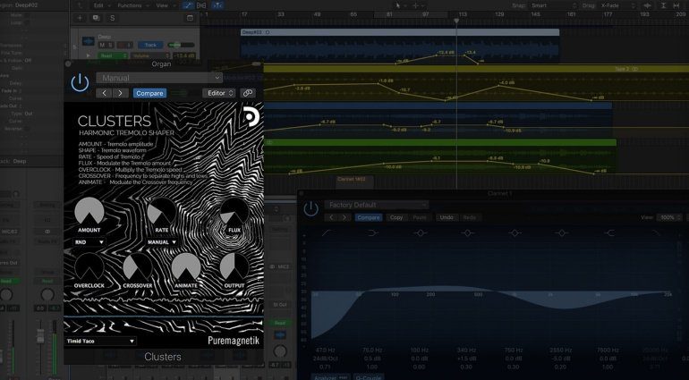
Task: Go to next preset in Clusters window
Action: coord(120,93)
